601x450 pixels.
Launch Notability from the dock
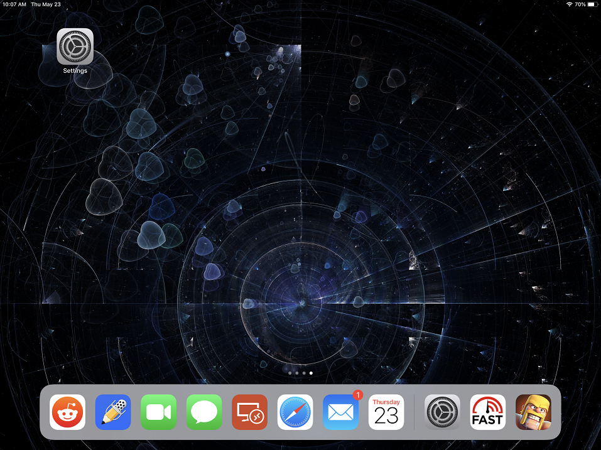point(113,412)
